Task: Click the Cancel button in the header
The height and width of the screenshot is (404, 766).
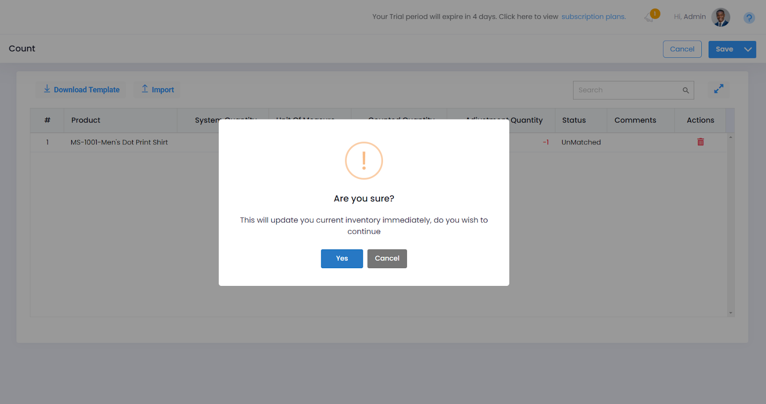Action: [x=682, y=49]
